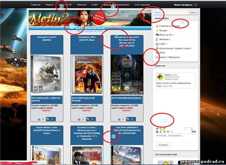The image size is (226, 165).
Task: Click the views chart icon under Assassin's Creed 3
Action: coord(39,119)
